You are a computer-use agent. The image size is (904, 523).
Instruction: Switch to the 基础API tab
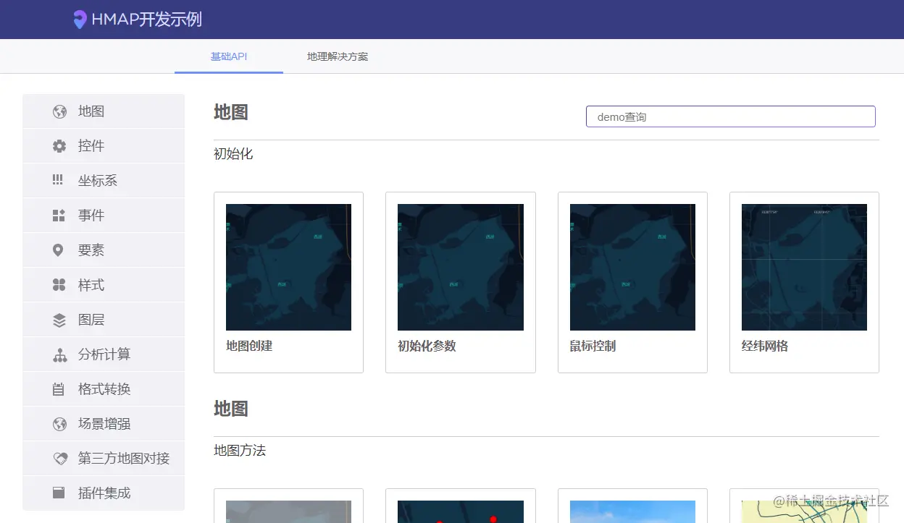(x=229, y=56)
